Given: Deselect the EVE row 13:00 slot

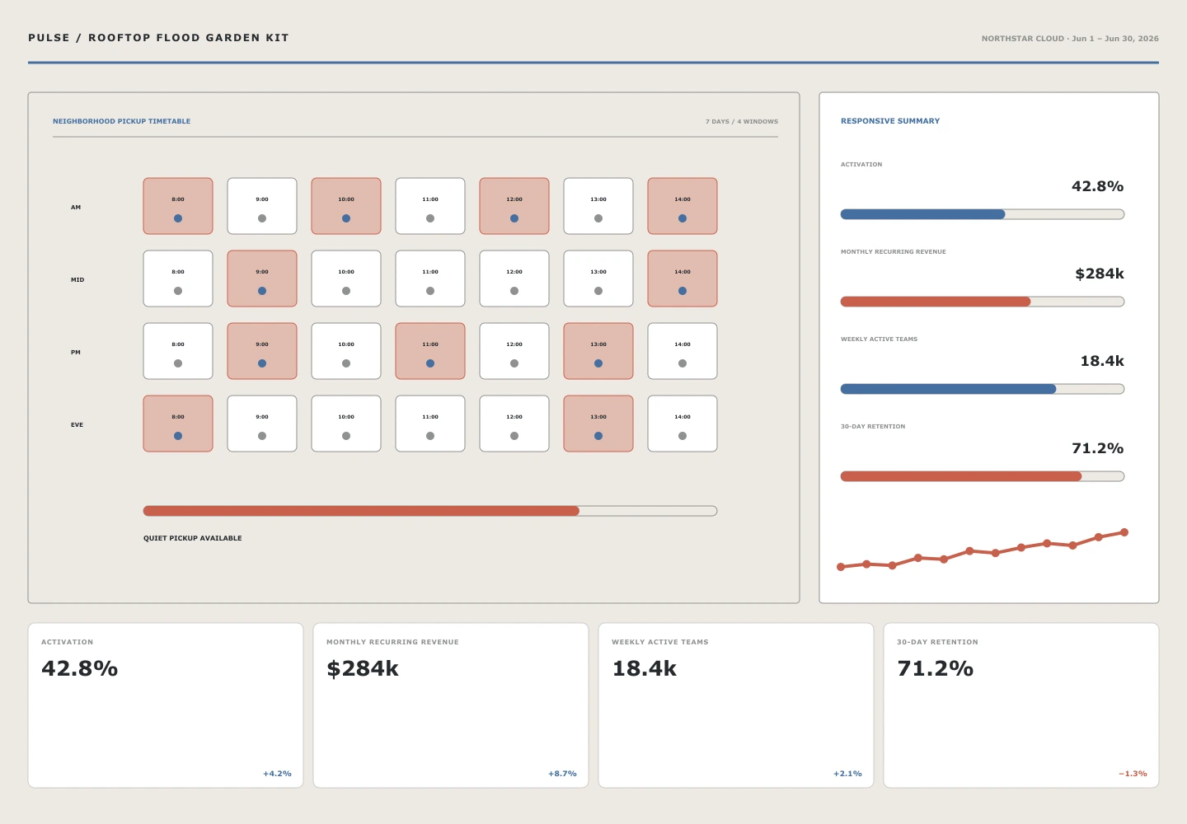Looking at the screenshot, I should point(598,424).
